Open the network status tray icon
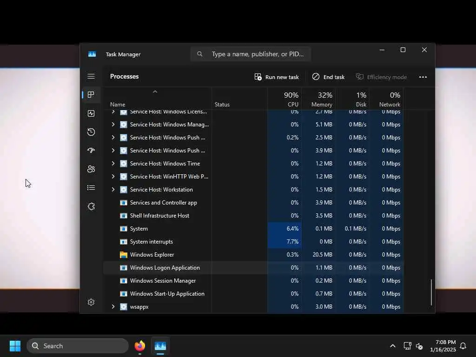The width and height of the screenshot is (476, 357). pyautogui.click(x=407, y=346)
